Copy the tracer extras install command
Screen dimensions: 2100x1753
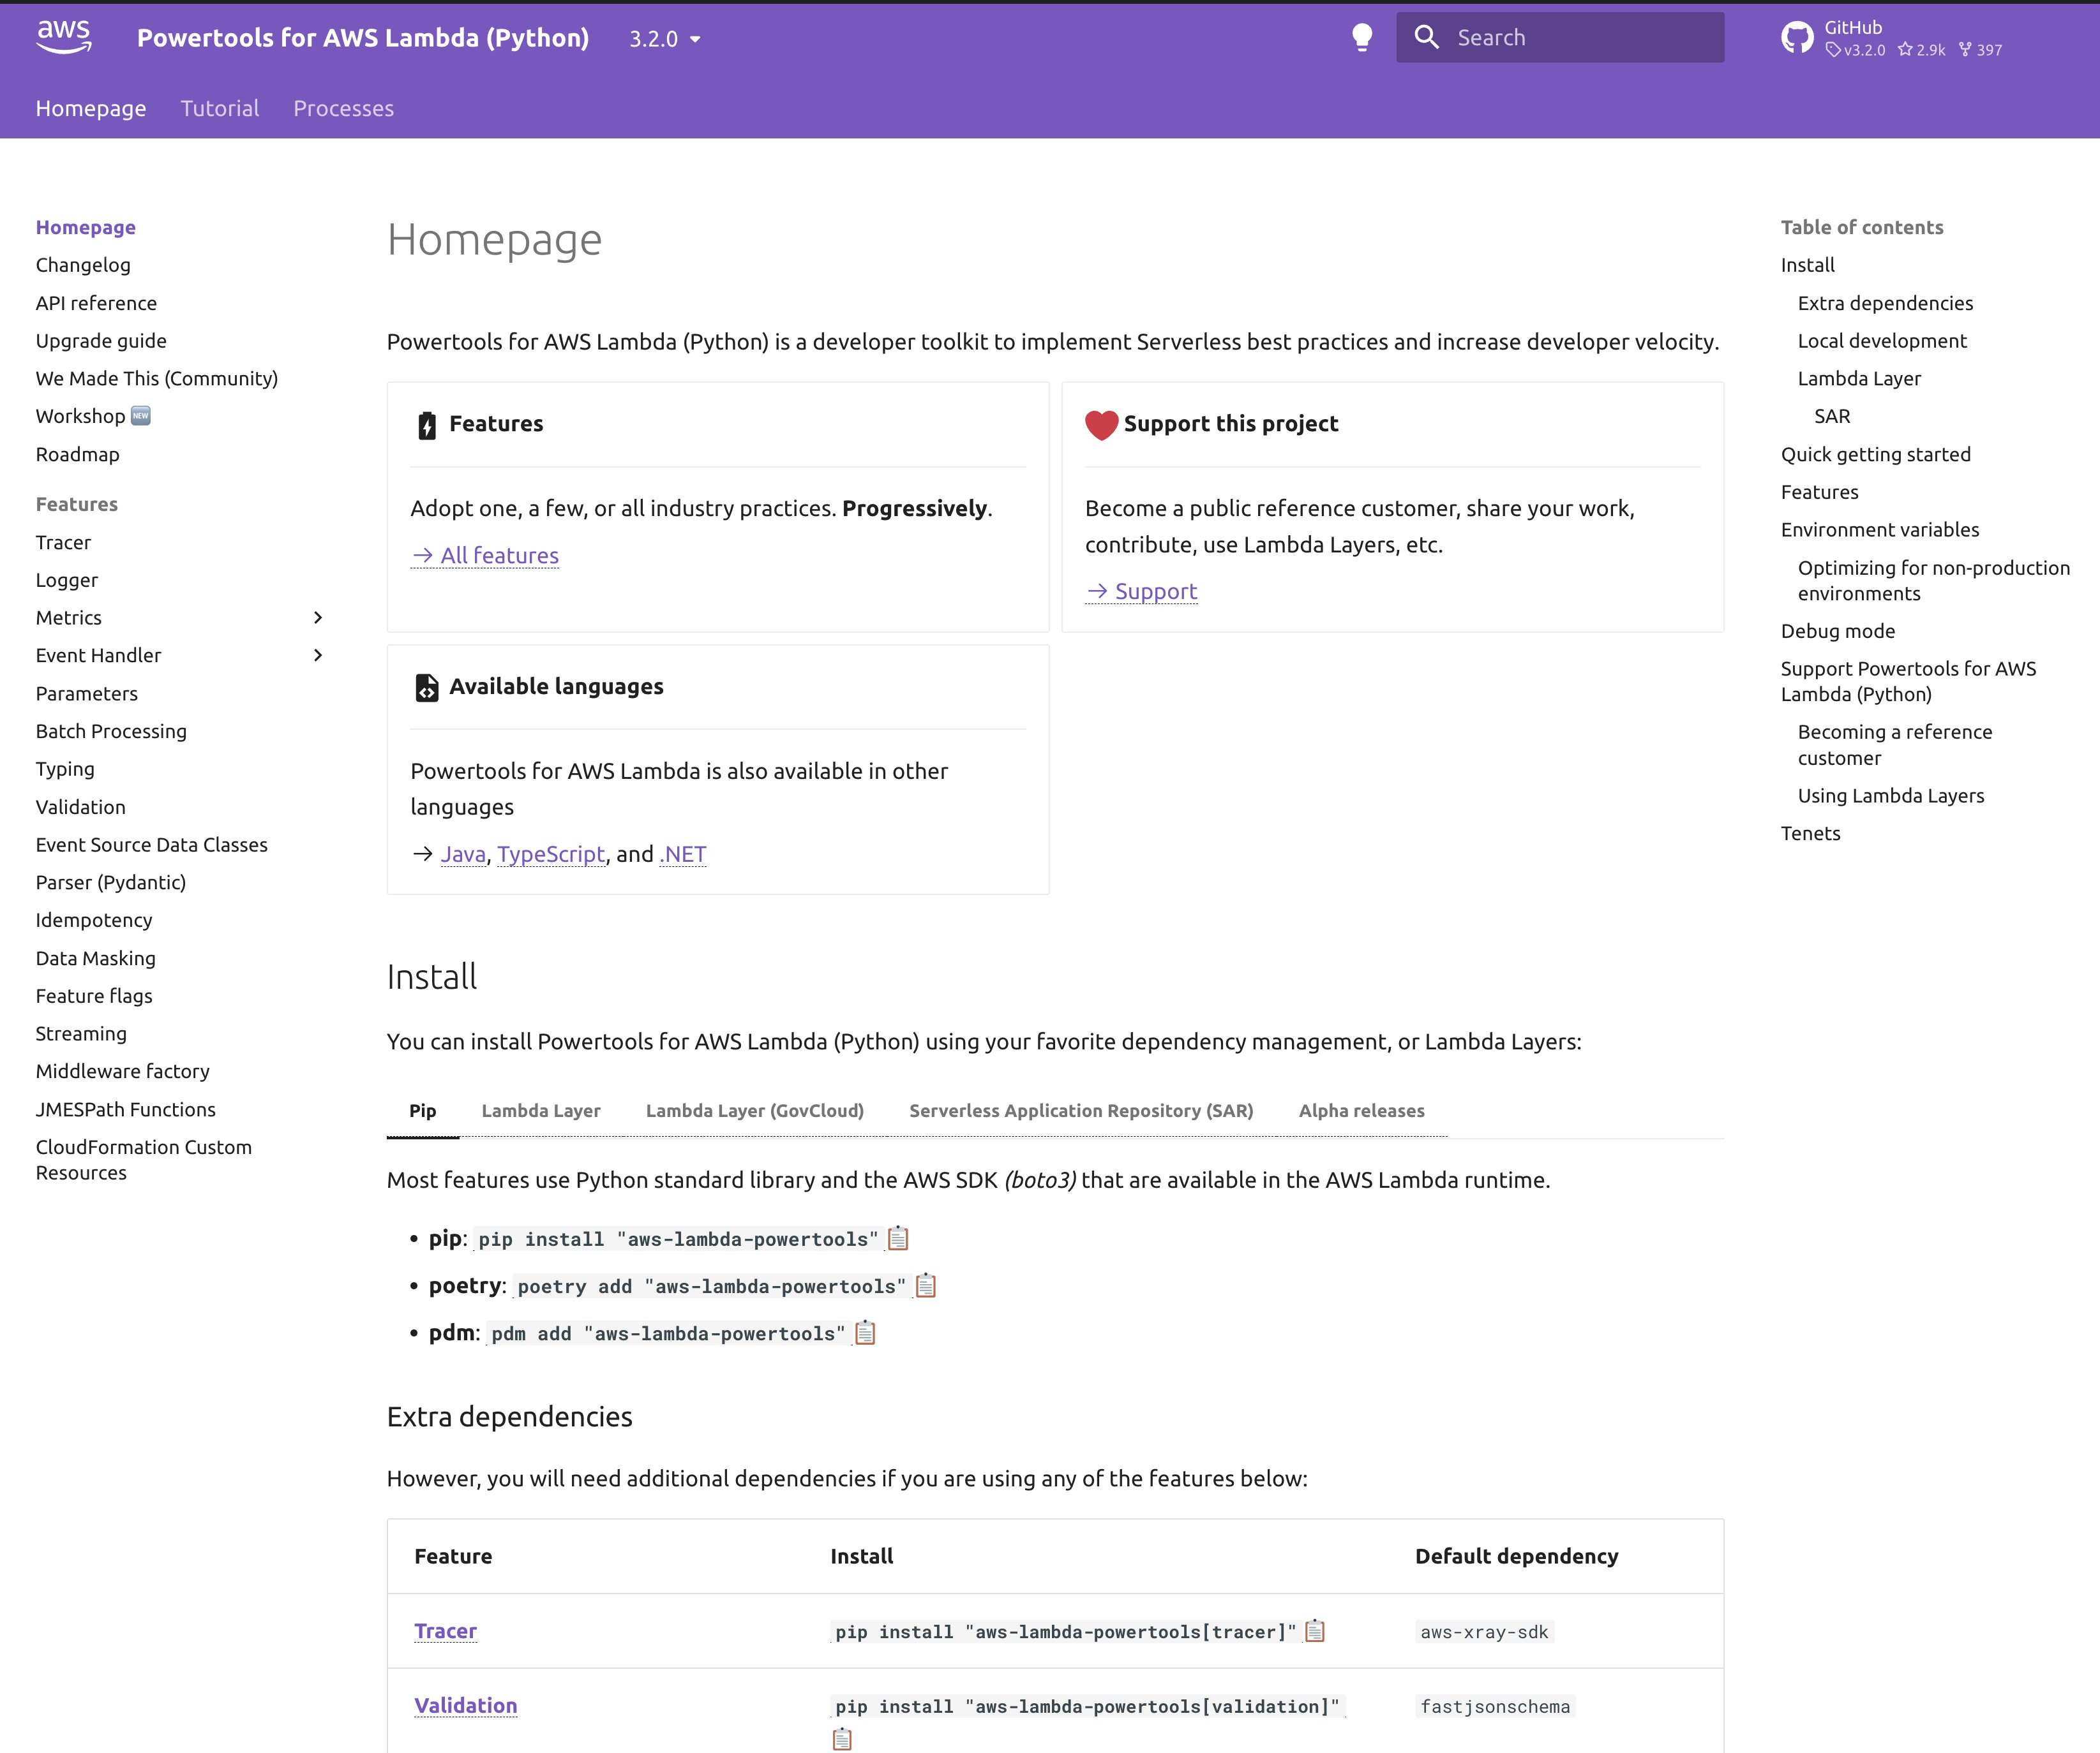[1315, 1631]
